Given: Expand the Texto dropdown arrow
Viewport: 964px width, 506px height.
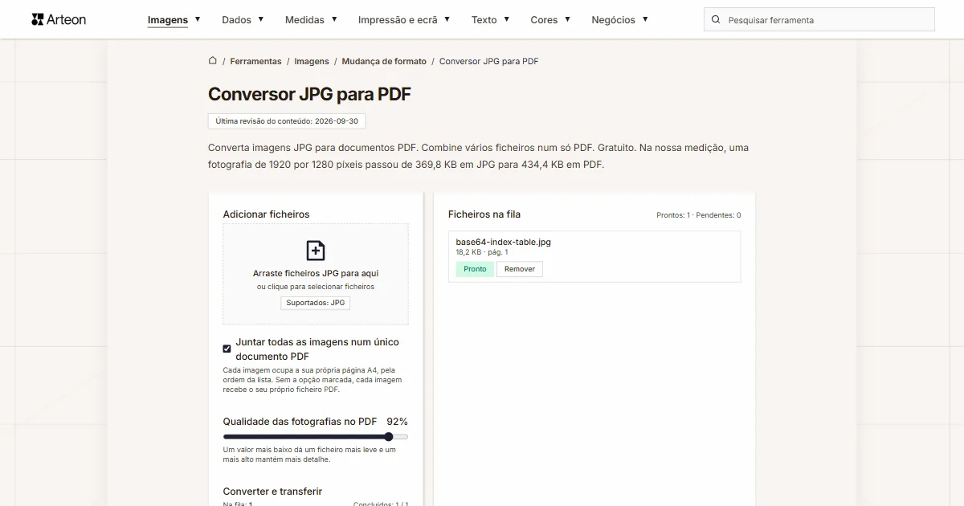Looking at the screenshot, I should [507, 19].
